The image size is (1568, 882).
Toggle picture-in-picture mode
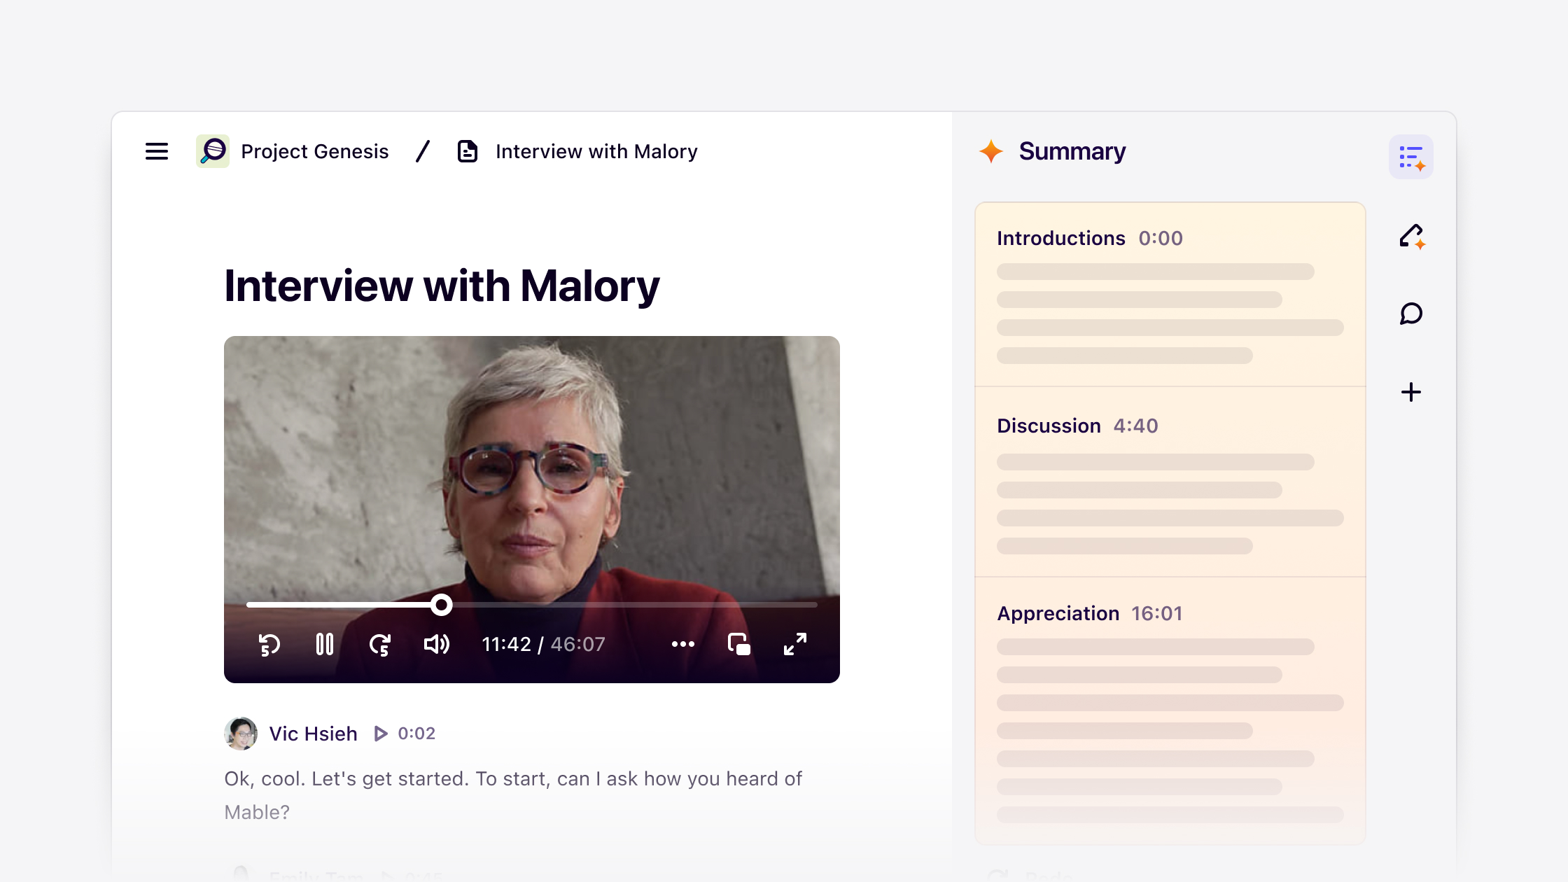click(x=739, y=644)
